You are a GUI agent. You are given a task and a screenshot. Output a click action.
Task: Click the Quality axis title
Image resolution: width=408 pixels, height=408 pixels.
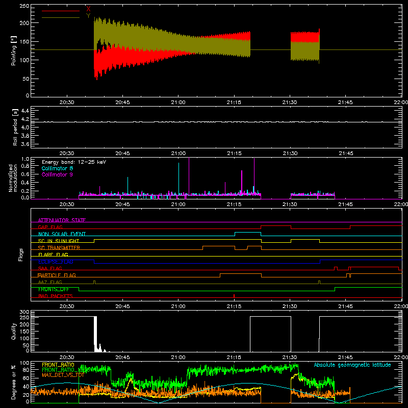tap(14, 331)
